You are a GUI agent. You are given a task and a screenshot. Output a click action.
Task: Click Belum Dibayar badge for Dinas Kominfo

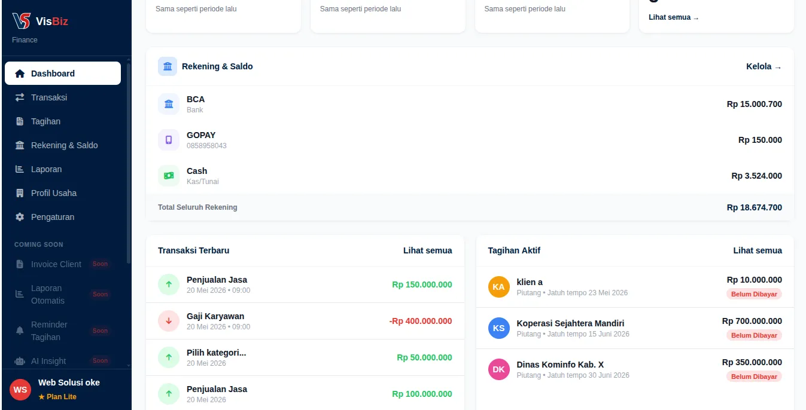754,377
